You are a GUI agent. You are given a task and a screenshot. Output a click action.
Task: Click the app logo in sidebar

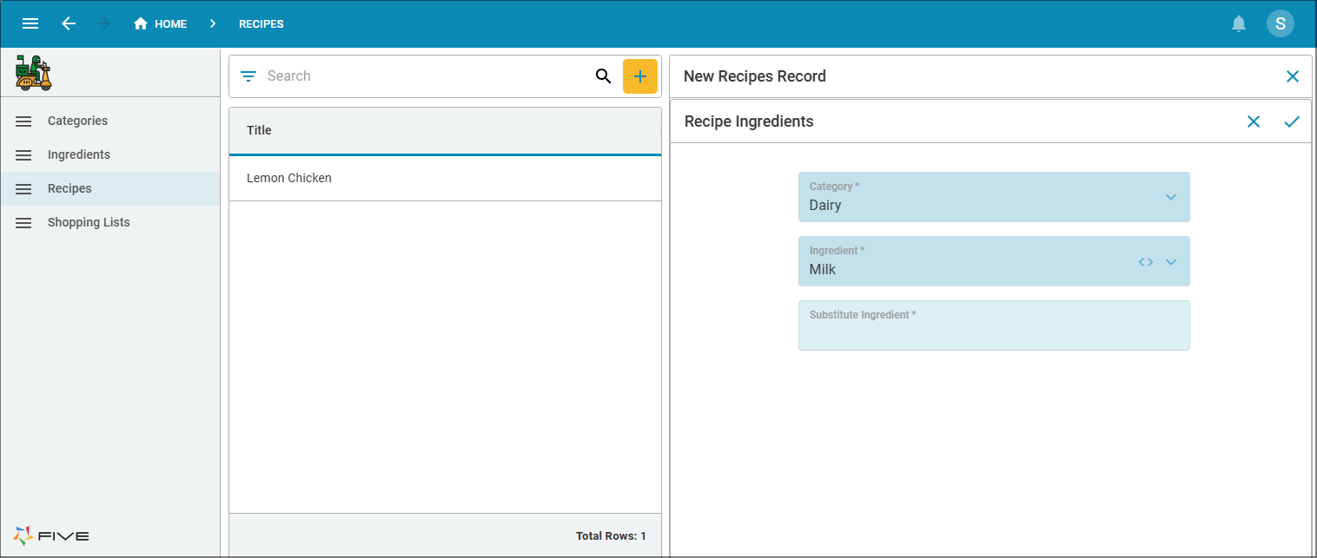34,73
